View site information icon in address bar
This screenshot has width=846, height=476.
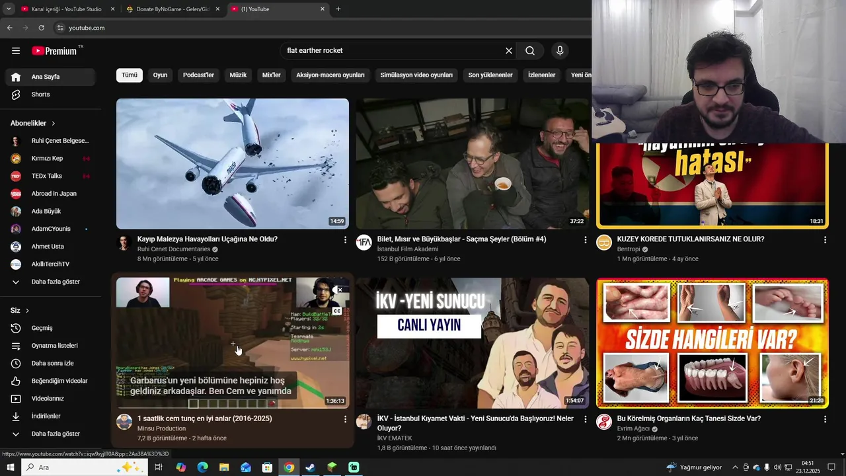pos(60,28)
